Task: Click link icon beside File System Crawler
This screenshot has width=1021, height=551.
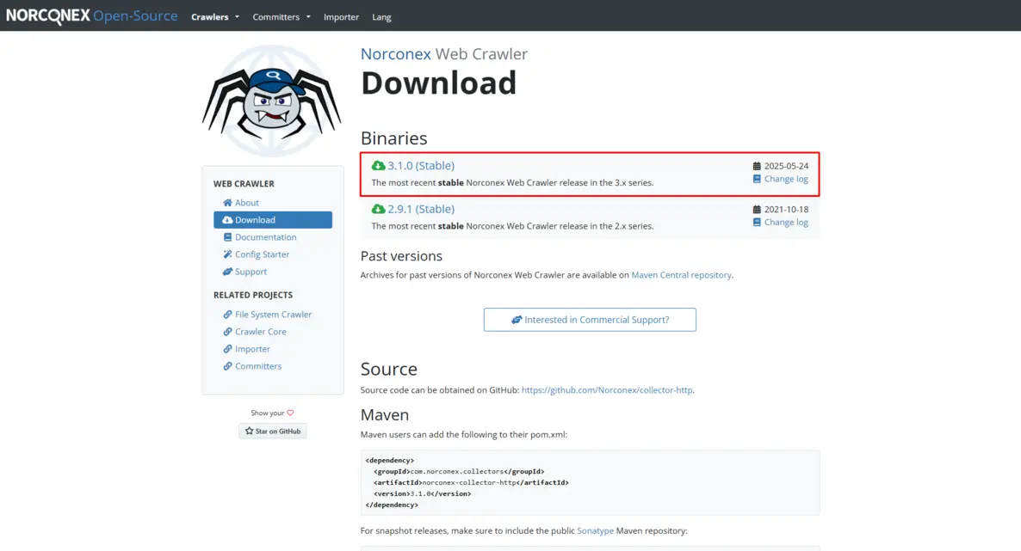Action: tap(227, 315)
